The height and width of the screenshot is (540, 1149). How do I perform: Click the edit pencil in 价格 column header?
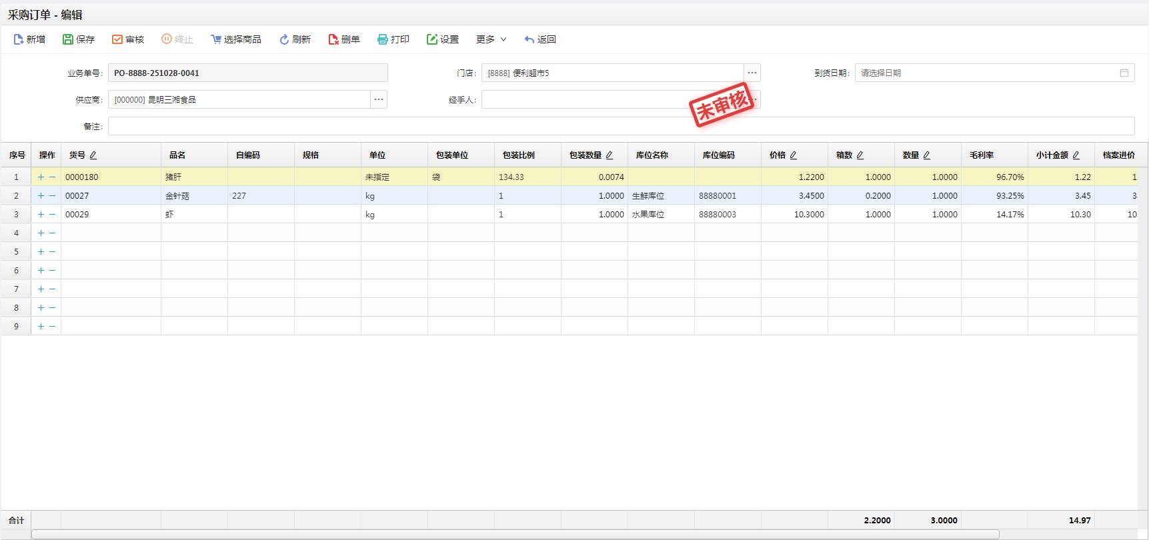(794, 155)
